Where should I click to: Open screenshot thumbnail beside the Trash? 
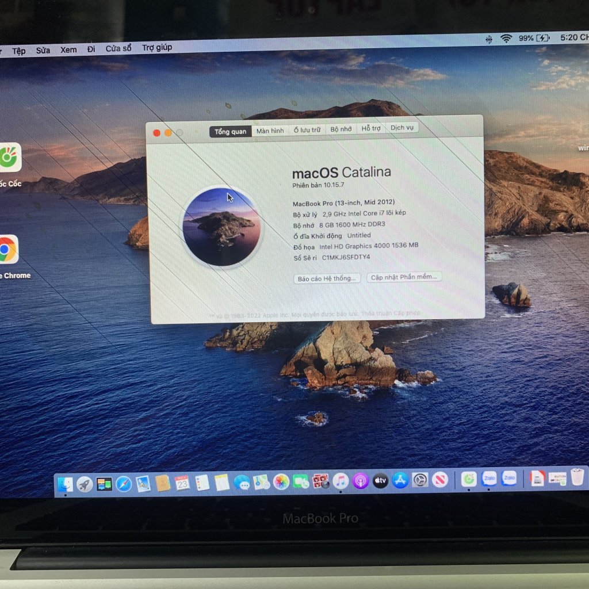557,478
